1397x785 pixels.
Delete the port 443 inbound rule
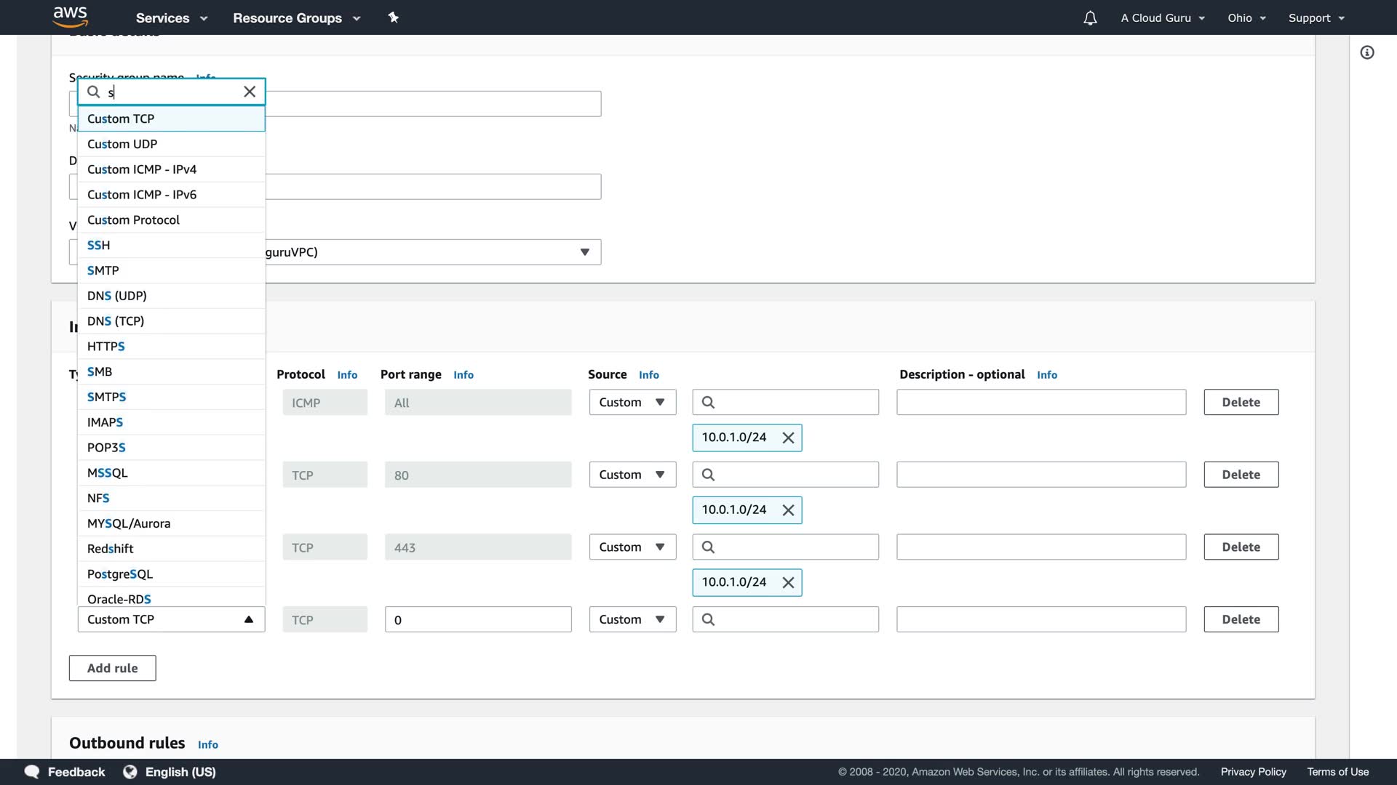1240,547
